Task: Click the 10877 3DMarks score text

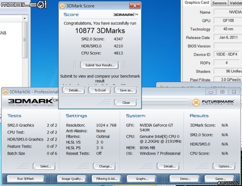Action: 100,31
